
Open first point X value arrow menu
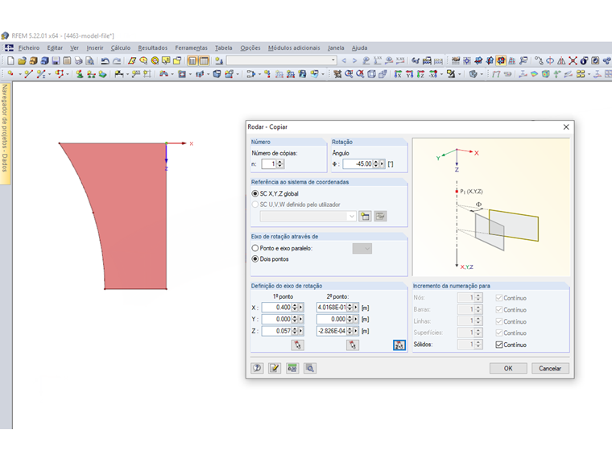(300, 308)
